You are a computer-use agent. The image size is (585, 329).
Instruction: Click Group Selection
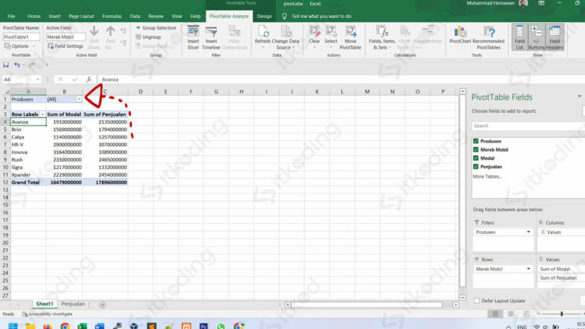click(x=155, y=28)
